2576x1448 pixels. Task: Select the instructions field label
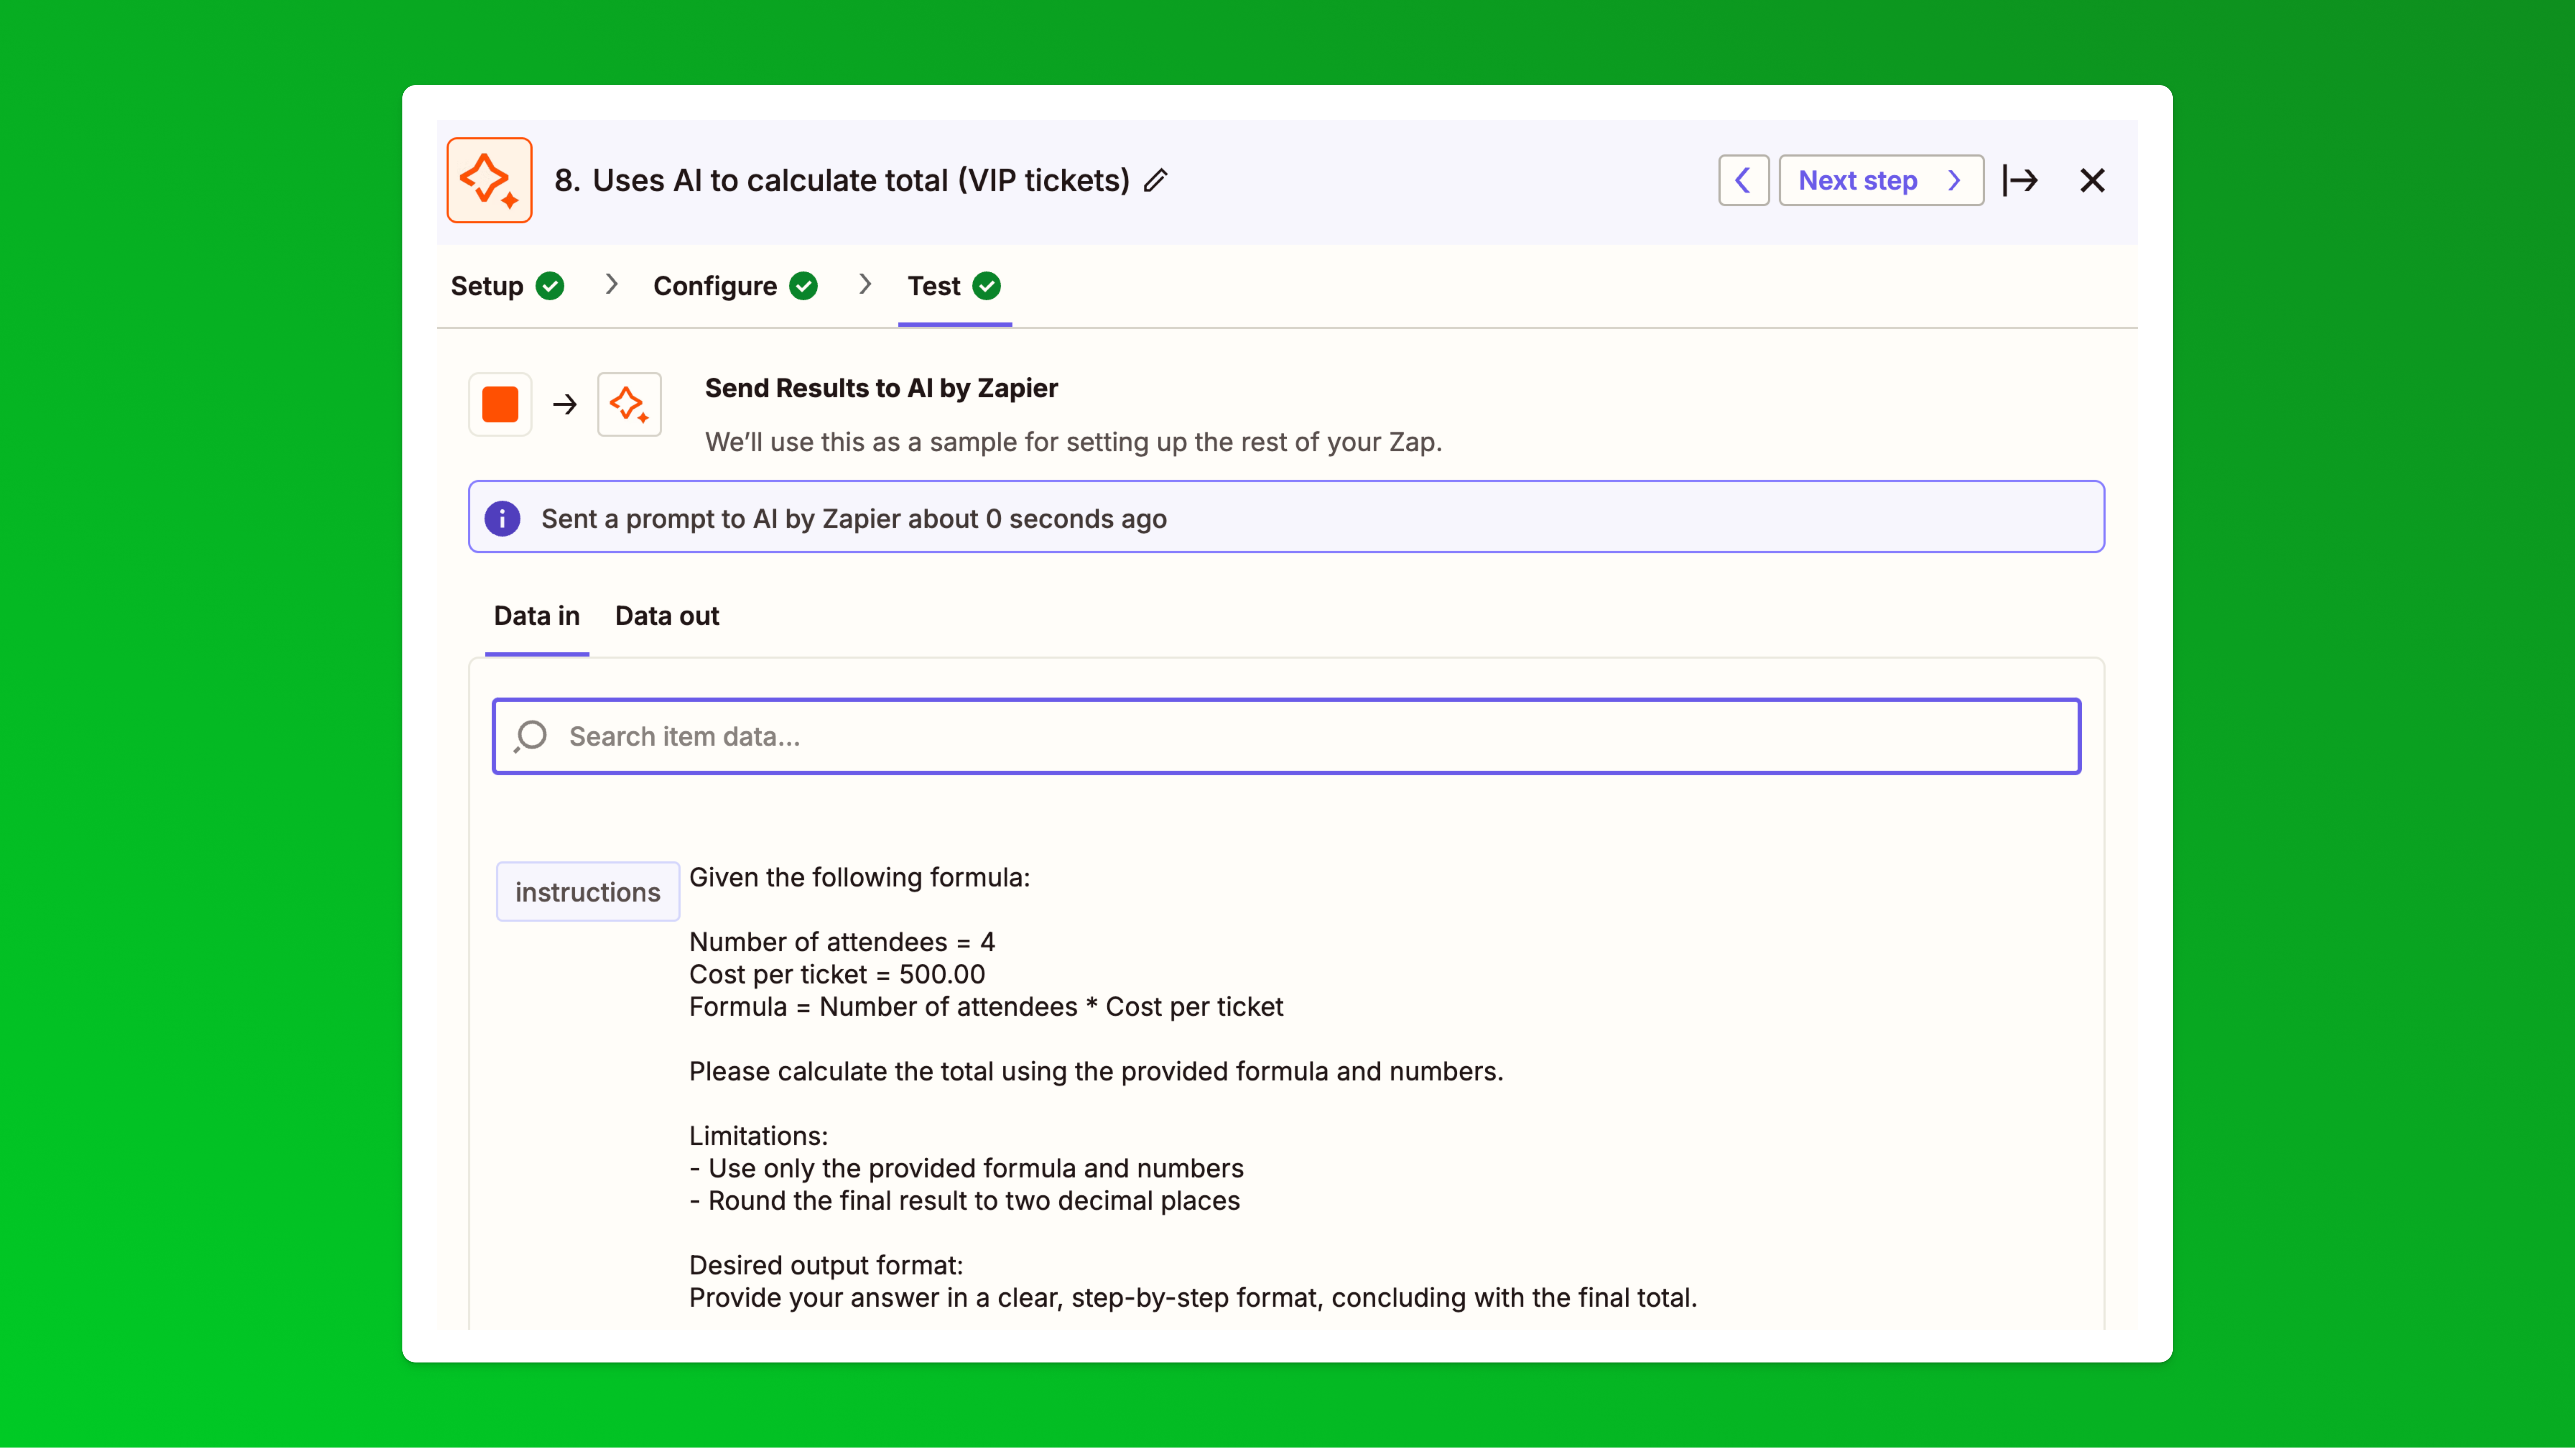588,891
